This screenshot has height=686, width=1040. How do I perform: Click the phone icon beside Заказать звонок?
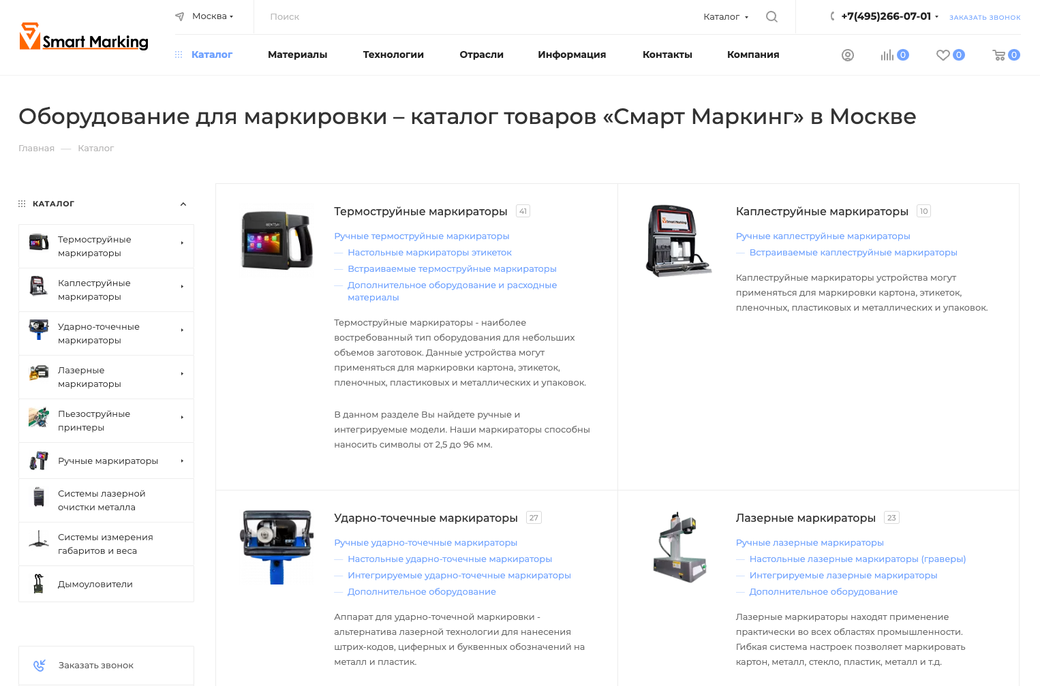click(40, 666)
